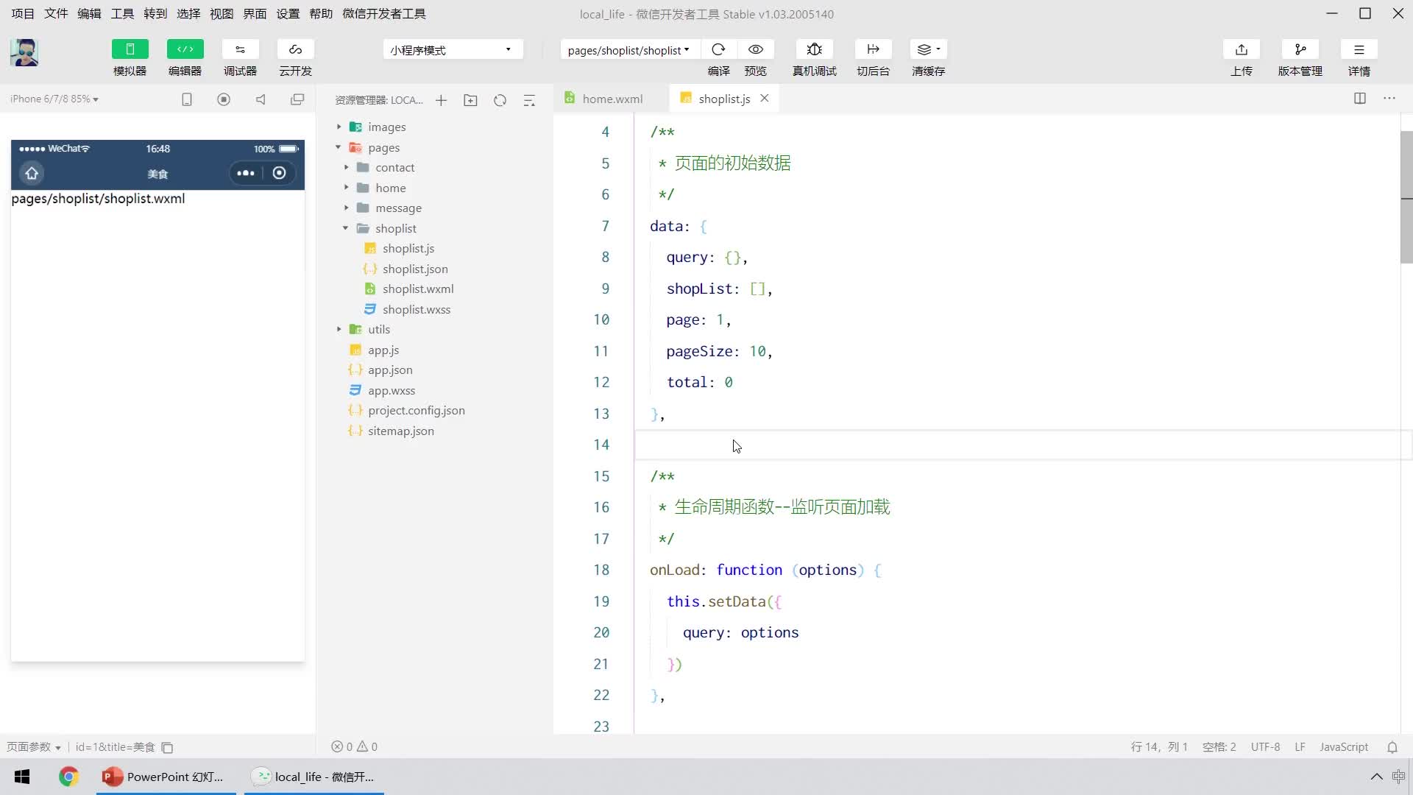Click the preview eye icon
The image size is (1413, 795).
pyautogui.click(x=755, y=49)
